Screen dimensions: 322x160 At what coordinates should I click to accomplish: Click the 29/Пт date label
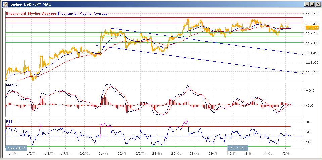(214, 153)
